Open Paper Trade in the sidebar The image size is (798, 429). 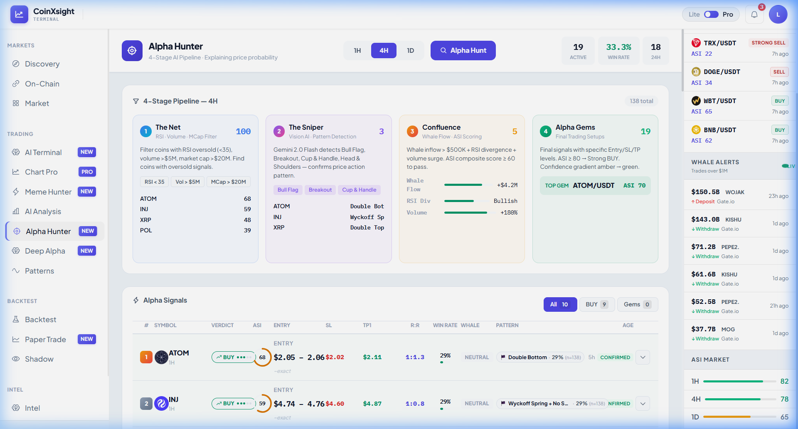pyautogui.click(x=54, y=339)
